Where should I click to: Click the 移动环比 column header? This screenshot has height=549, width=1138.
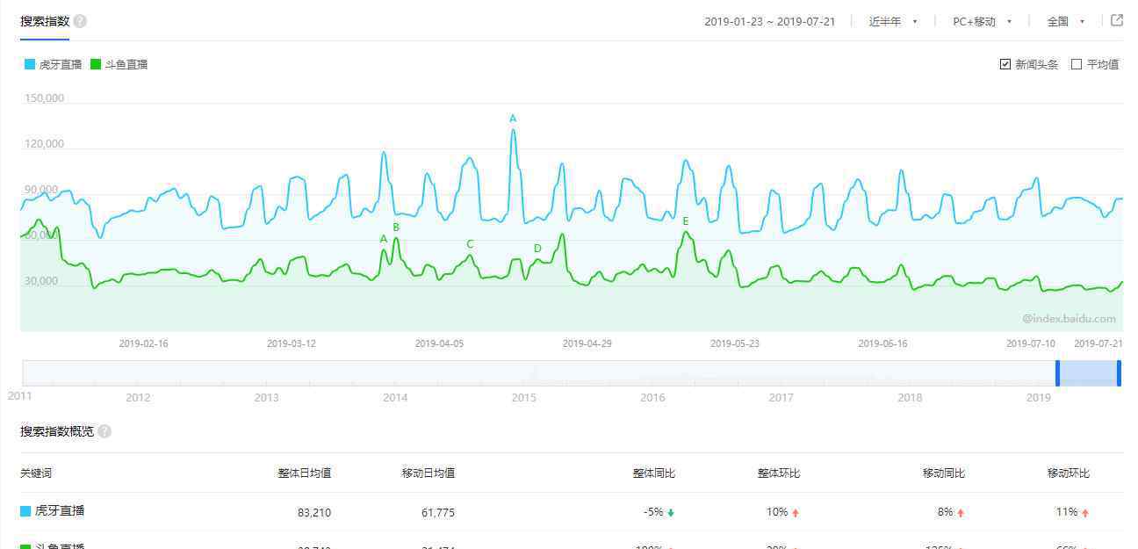(1069, 473)
